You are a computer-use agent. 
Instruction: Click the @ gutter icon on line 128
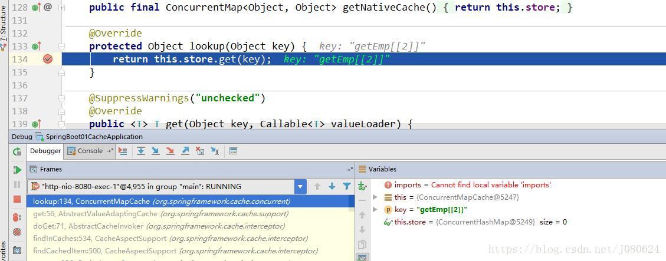point(48,7)
